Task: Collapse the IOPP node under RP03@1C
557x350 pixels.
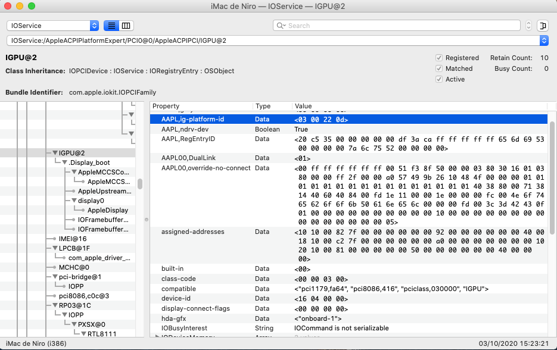Action: point(65,315)
